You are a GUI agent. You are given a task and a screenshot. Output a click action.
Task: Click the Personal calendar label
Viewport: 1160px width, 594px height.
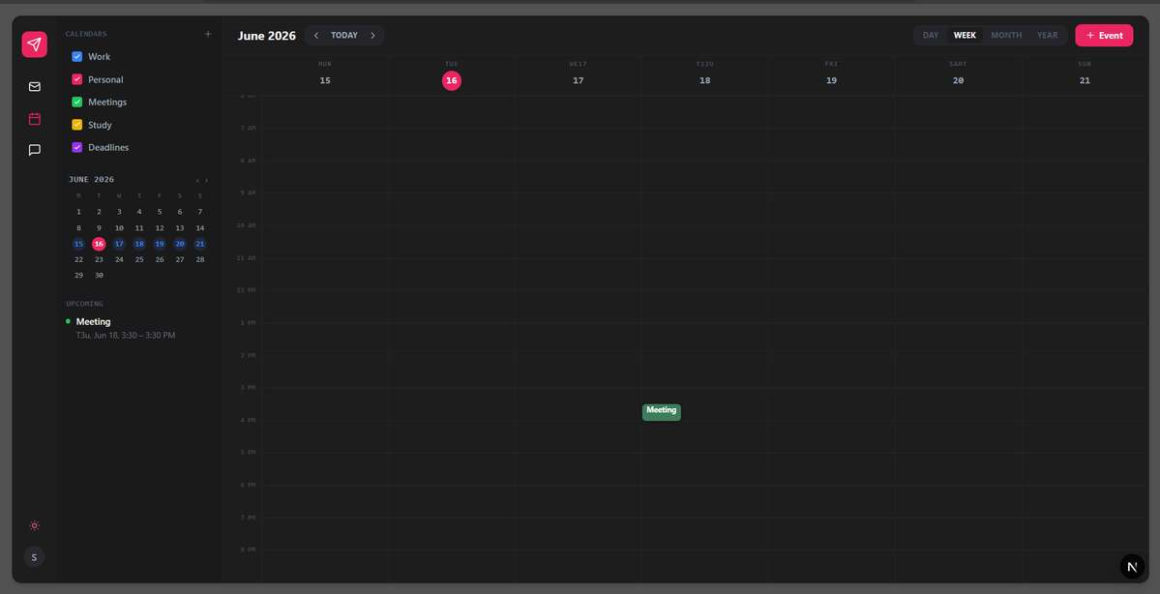coord(105,79)
